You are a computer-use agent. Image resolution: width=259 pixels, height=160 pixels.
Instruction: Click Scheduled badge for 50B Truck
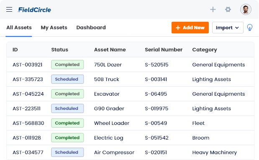click(x=67, y=79)
